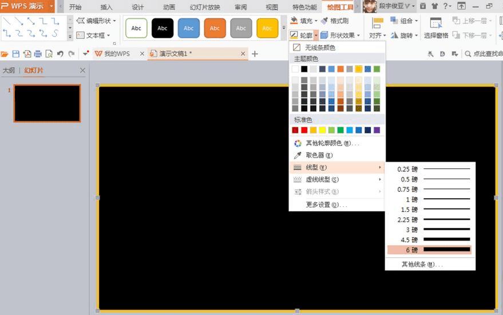Open print preview icon
This screenshot has height=315, width=503.
tap(49, 54)
